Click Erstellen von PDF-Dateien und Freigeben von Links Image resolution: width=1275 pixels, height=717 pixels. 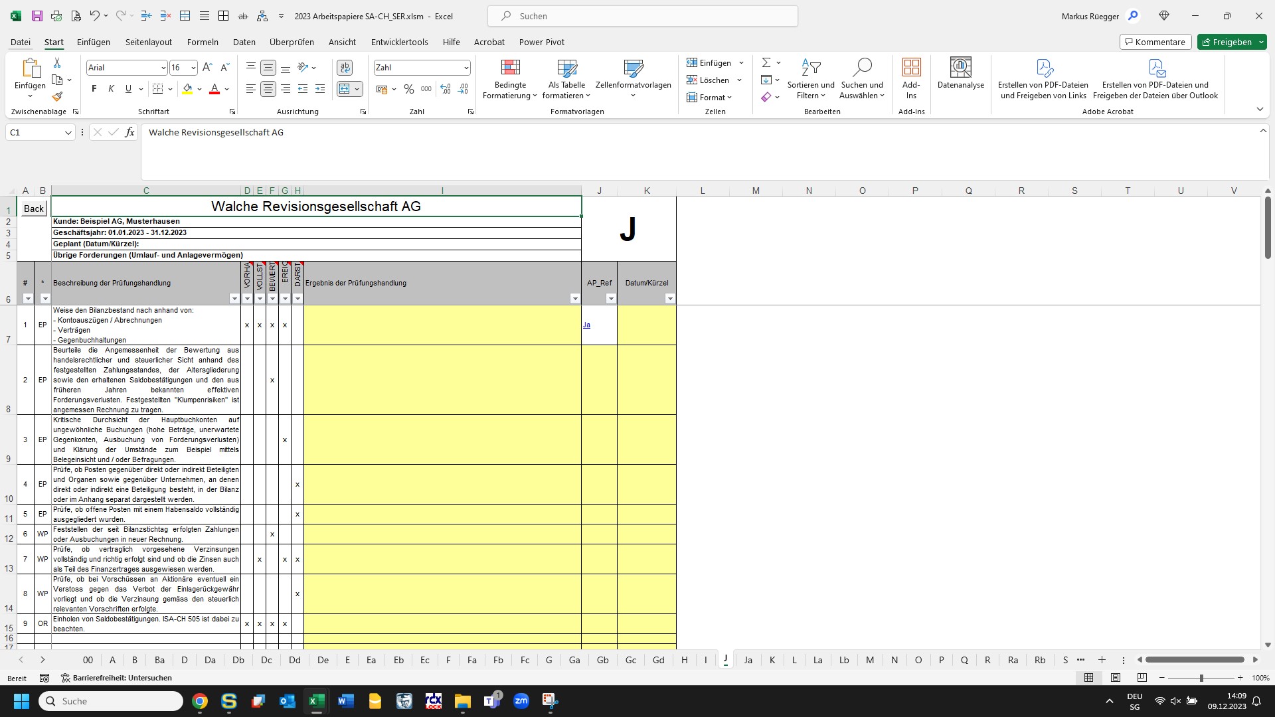click(x=1043, y=78)
